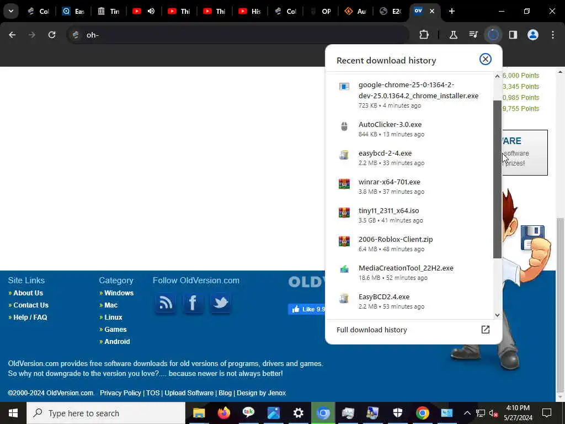Open the Help / FAQ link
This screenshot has height=424, width=565.
coord(30,317)
